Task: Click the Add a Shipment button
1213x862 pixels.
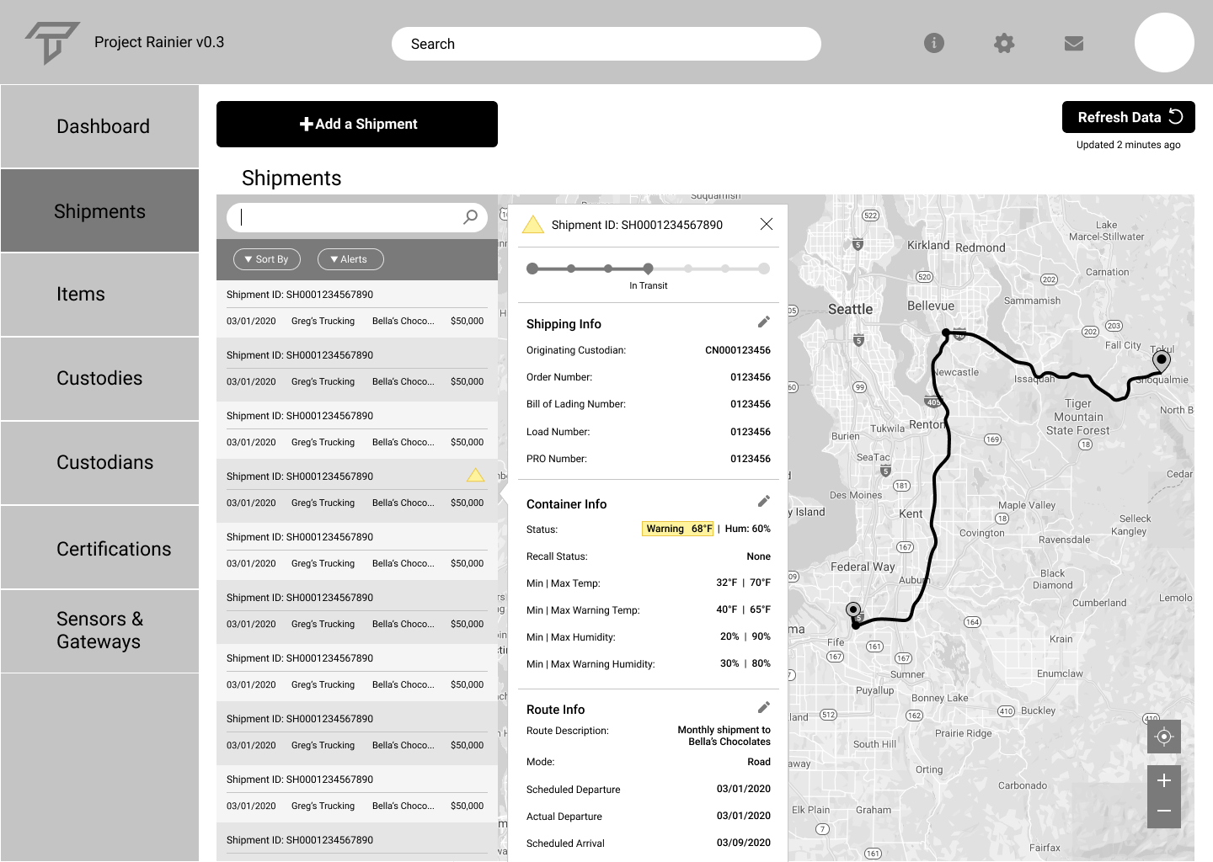Action: click(356, 124)
